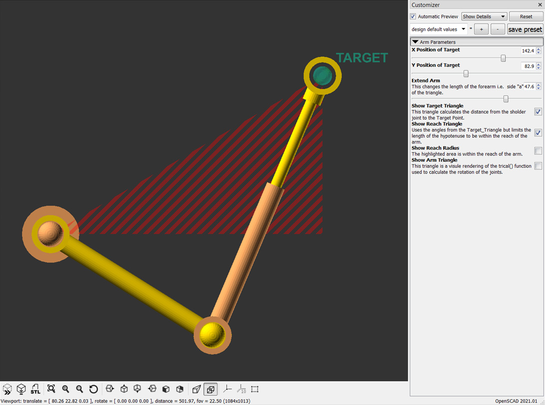Screen dimensions: 545x405
Task: Click the green TARGET label in viewport
Action: [362, 58]
